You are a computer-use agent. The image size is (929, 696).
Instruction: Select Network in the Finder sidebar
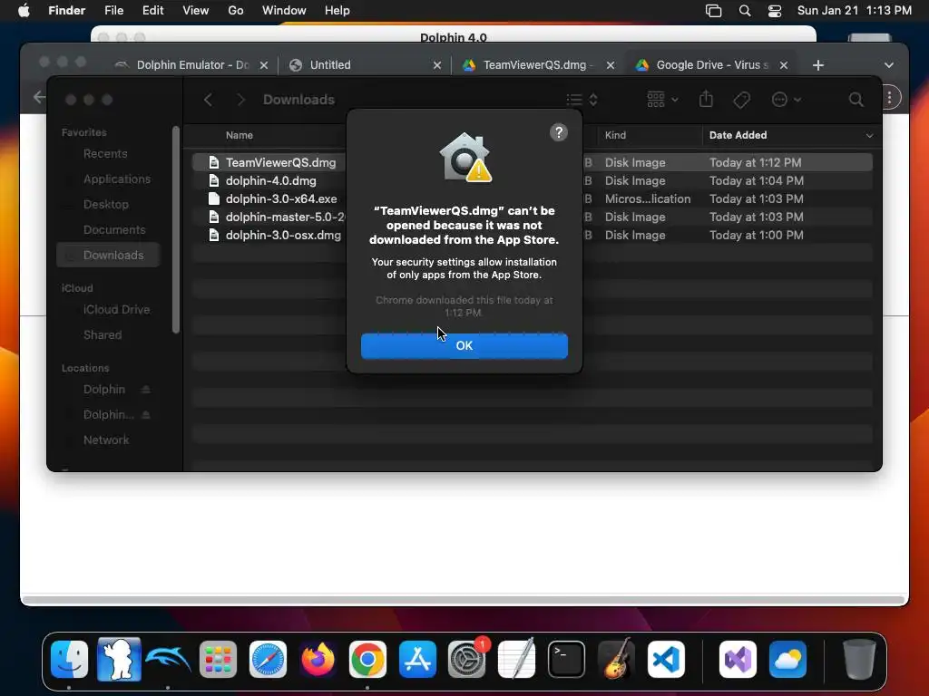pos(105,440)
